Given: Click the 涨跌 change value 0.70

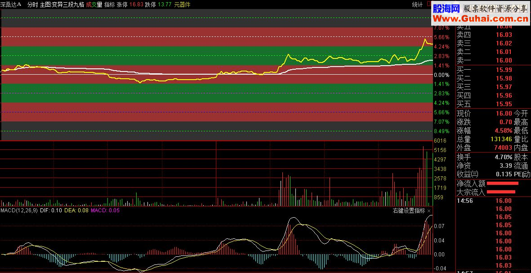Looking at the screenshot, I should [x=505, y=122].
